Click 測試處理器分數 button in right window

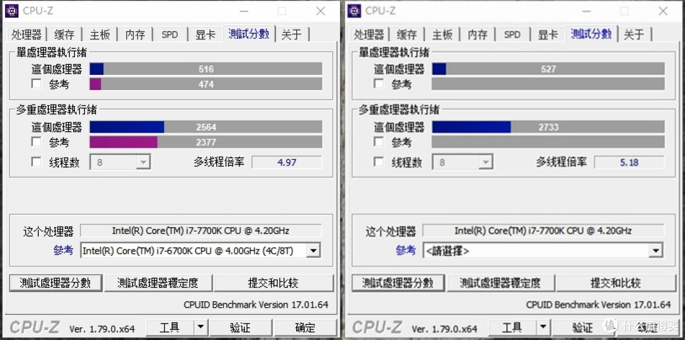(x=398, y=283)
